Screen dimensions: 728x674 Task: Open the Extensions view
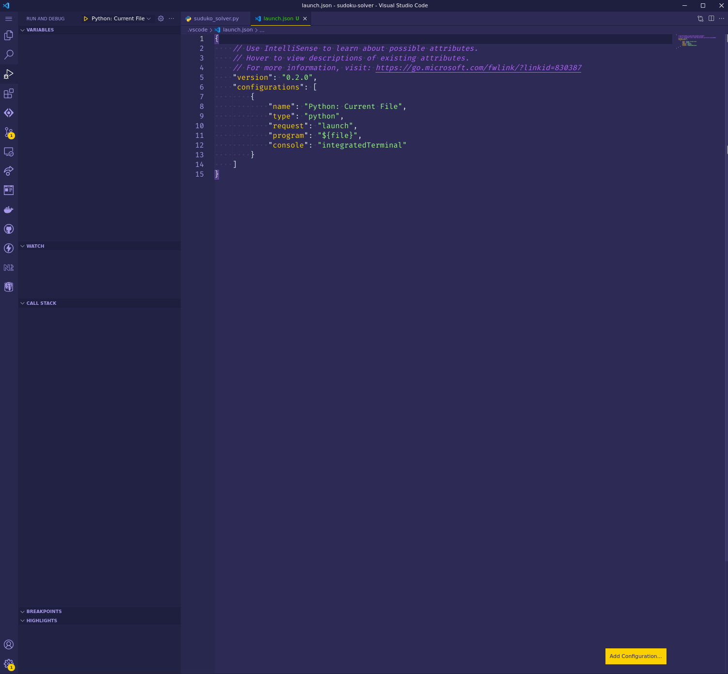coord(8,93)
